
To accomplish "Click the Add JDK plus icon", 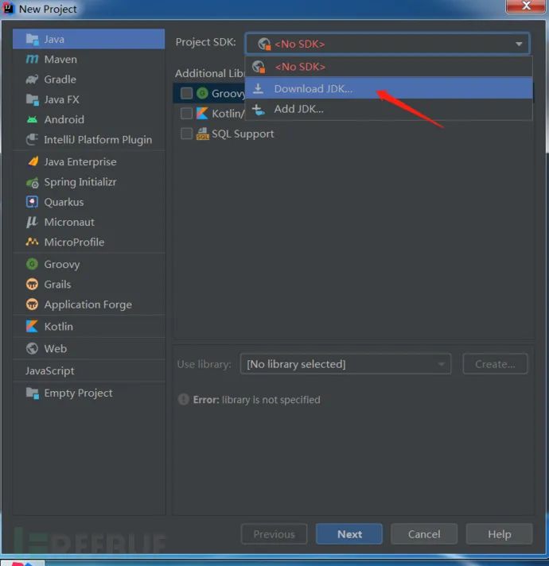I will (x=259, y=110).
